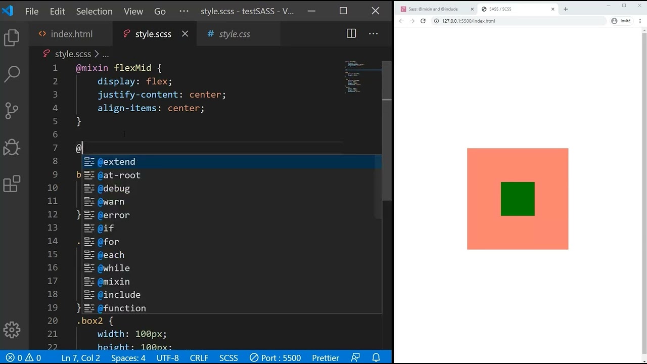Open the Go menu

160,11
